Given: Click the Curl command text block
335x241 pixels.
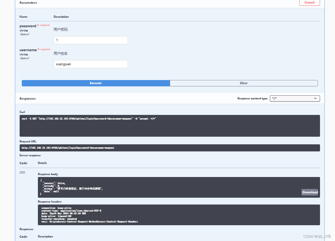Looking at the screenshot, I should pyautogui.click(x=170, y=126).
